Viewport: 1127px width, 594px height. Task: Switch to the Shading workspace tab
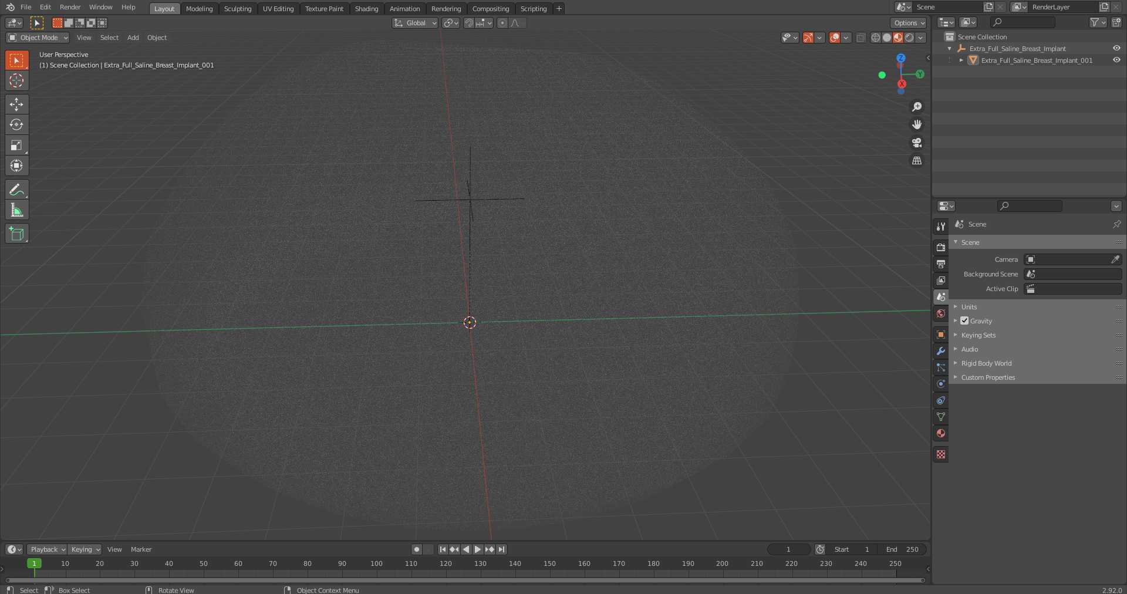[x=366, y=9]
